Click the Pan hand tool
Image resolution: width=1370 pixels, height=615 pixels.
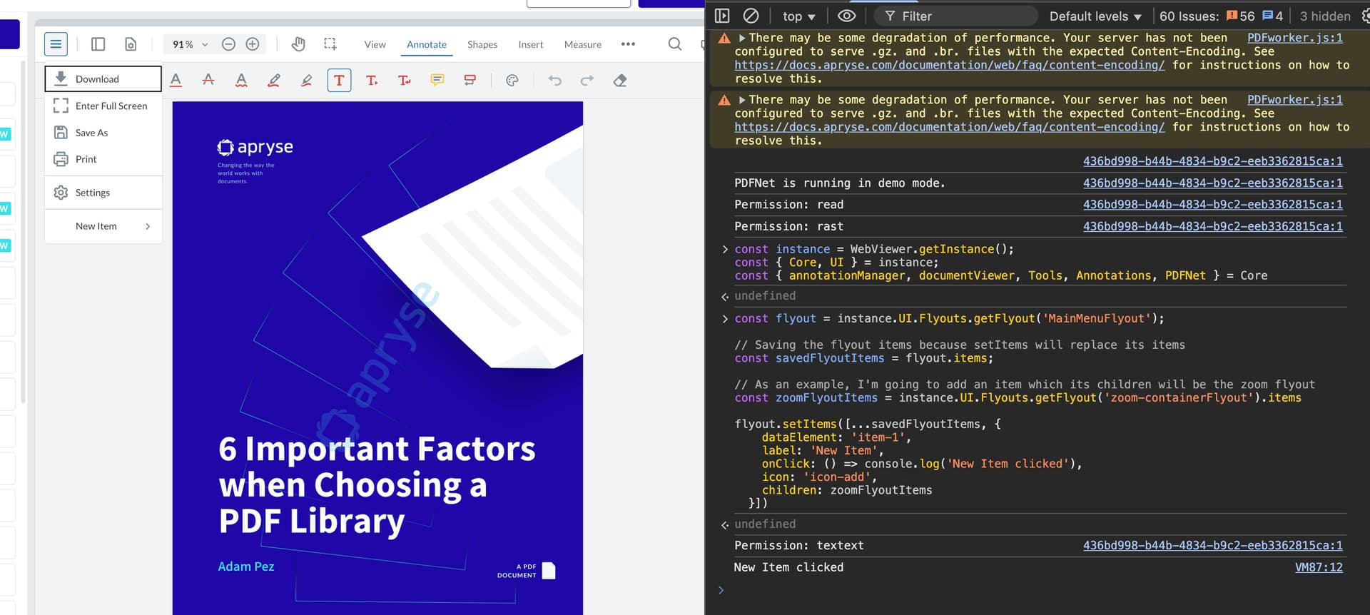(x=298, y=44)
